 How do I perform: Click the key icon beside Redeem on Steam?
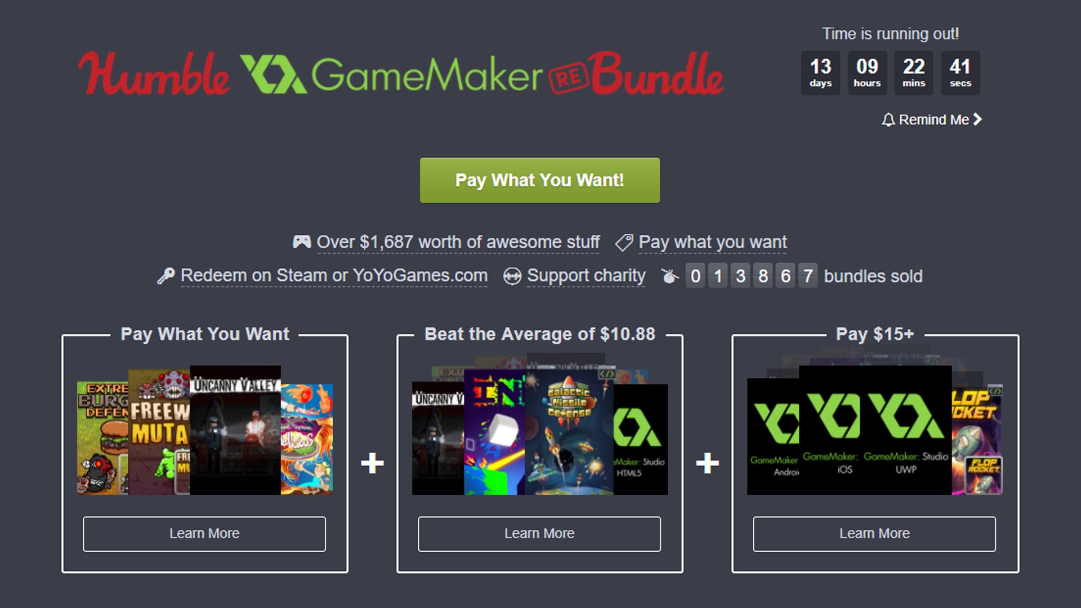(166, 276)
